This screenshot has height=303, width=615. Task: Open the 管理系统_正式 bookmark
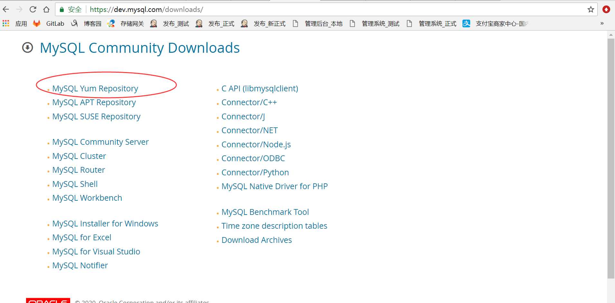coord(432,23)
